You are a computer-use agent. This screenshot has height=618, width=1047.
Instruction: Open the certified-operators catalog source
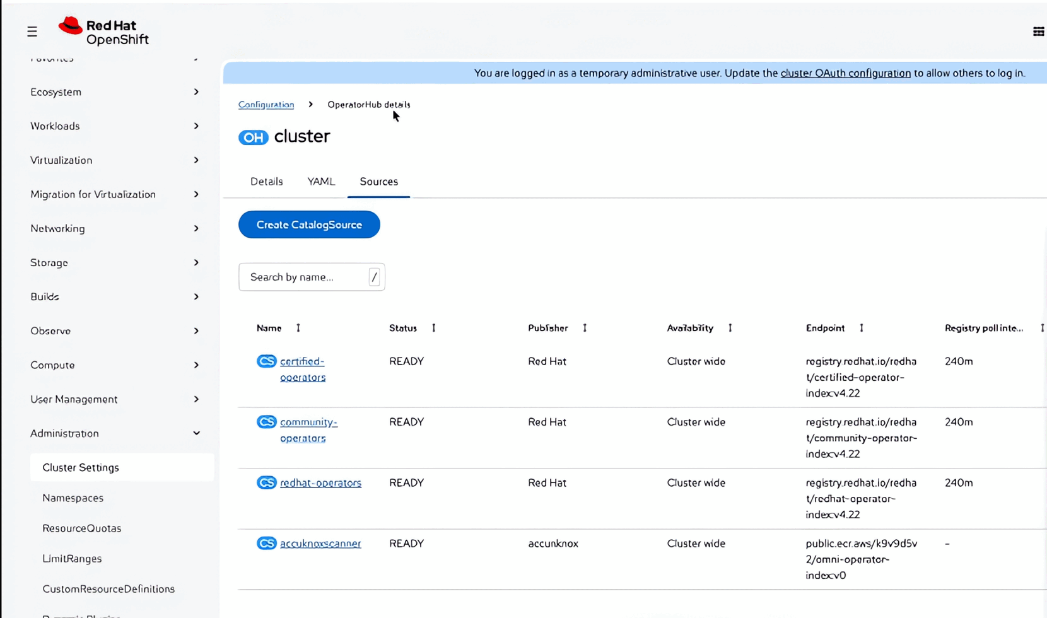[x=303, y=370]
